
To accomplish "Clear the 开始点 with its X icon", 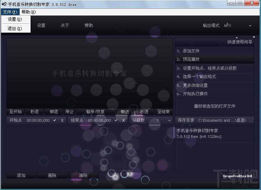I will point(62,120).
